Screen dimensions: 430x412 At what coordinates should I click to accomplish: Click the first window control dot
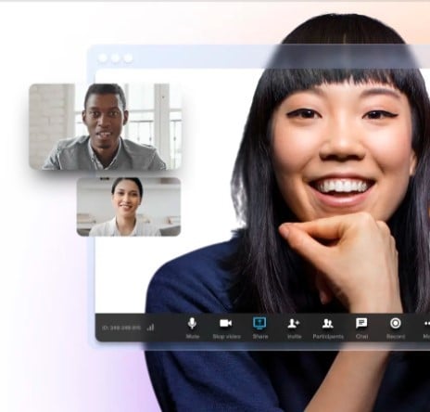point(103,58)
